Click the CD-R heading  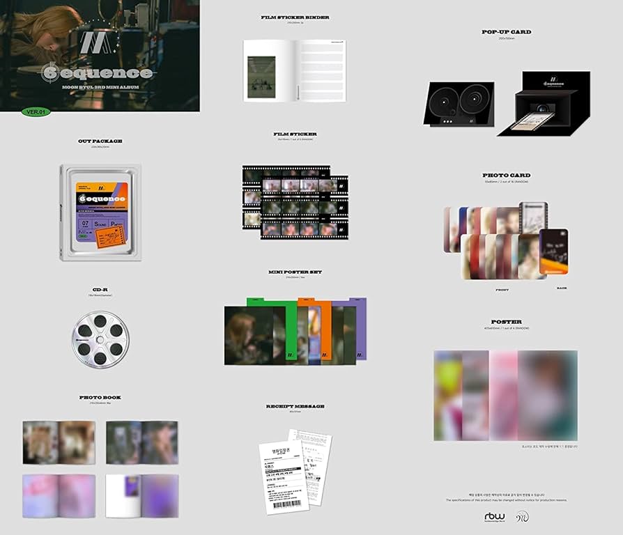pyautogui.click(x=100, y=290)
